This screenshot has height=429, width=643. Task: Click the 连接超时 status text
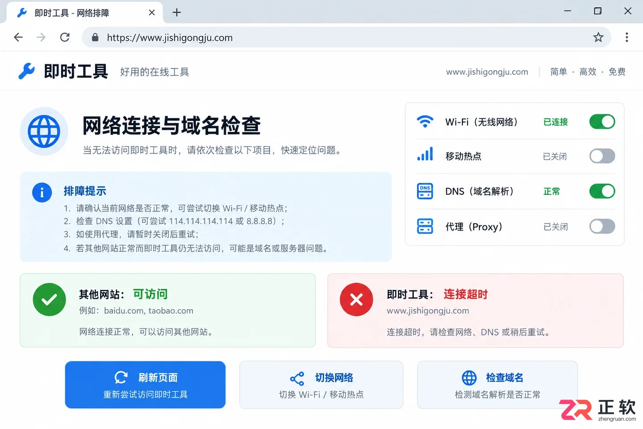point(466,294)
